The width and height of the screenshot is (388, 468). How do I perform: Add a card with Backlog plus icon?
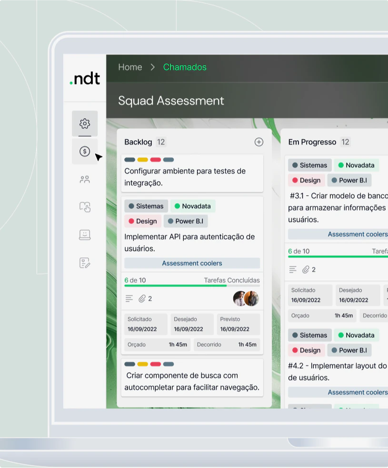[x=259, y=142]
